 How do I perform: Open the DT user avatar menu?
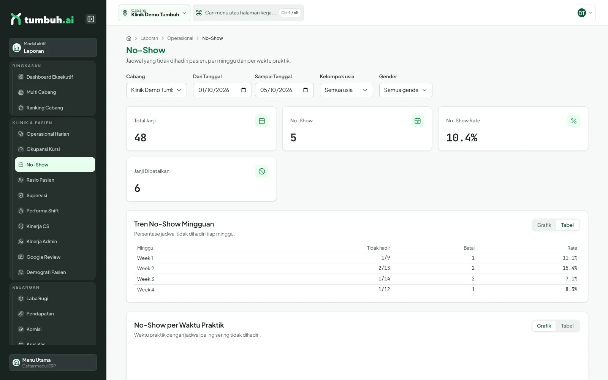click(586, 13)
